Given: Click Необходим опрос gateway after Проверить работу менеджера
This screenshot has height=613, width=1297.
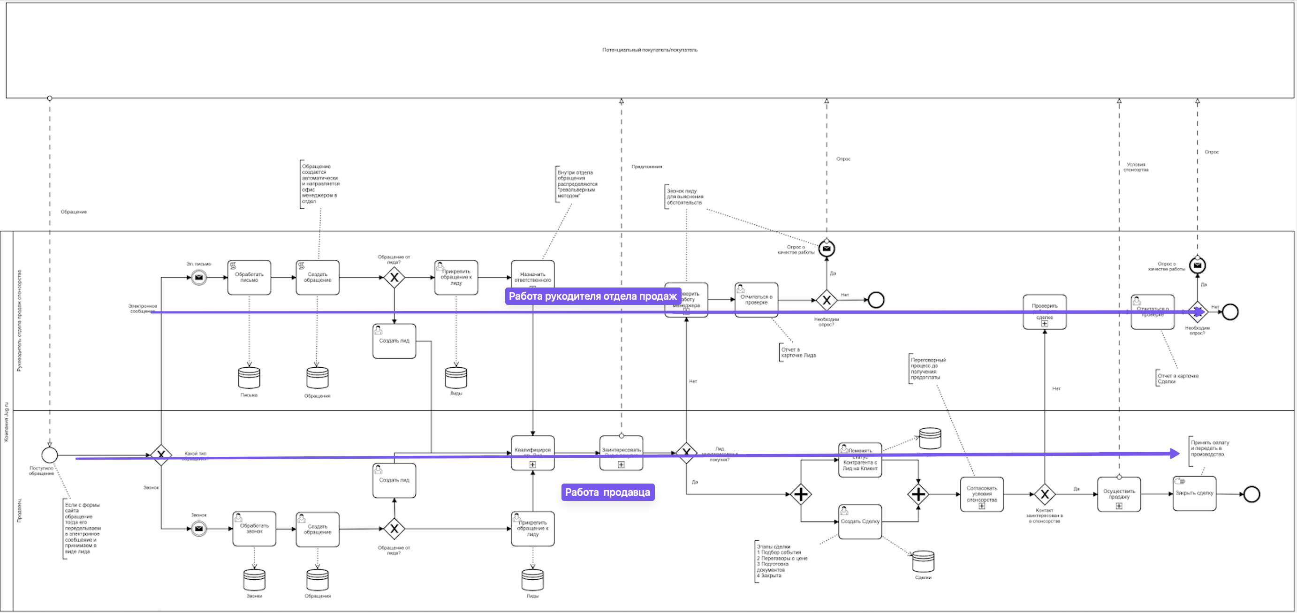Looking at the screenshot, I should [826, 301].
